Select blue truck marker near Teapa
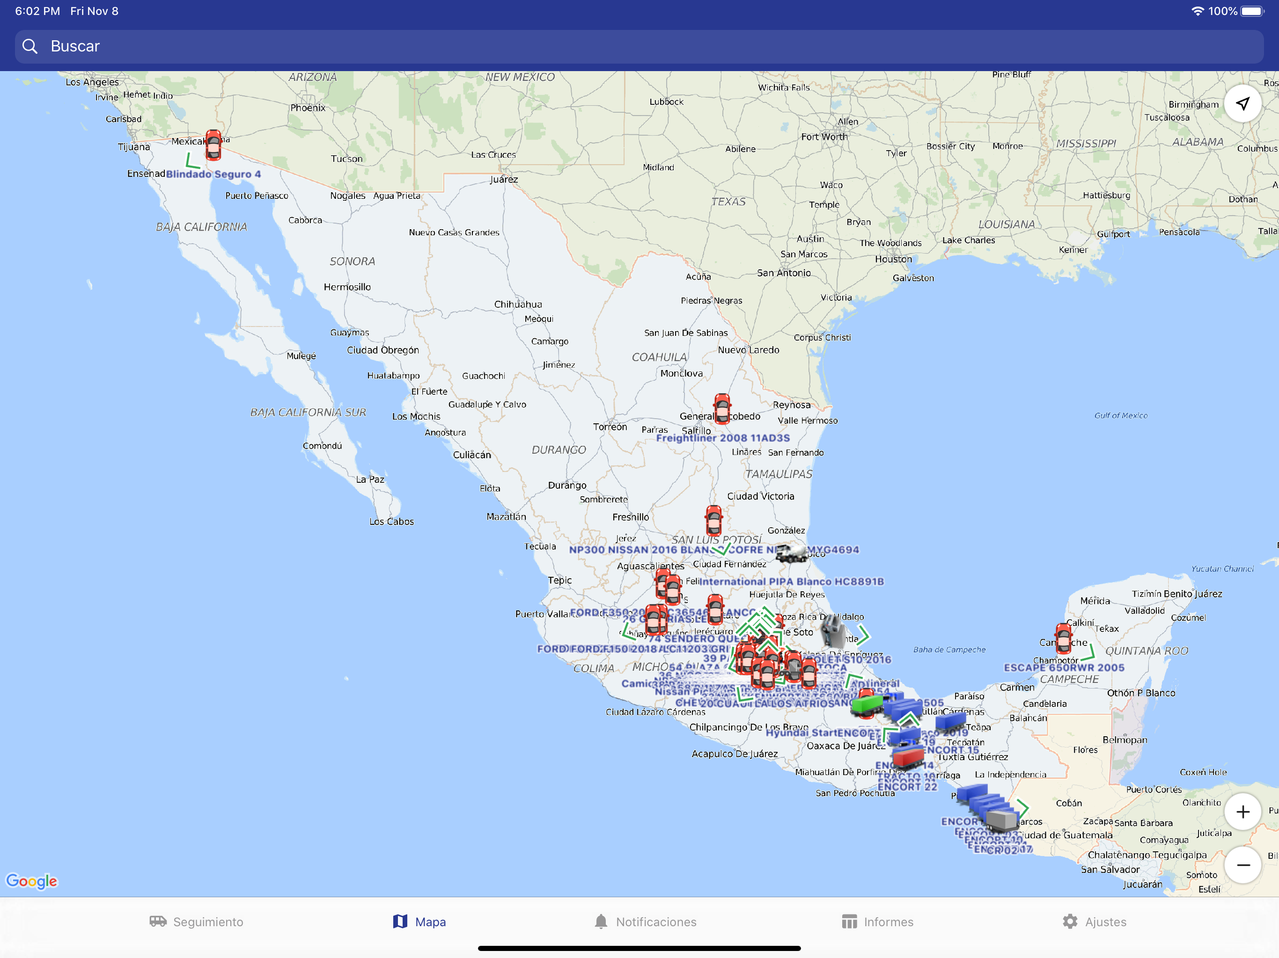Viewport: 1279px width, 958px height. pyautogui.click(x=951, y=722)
